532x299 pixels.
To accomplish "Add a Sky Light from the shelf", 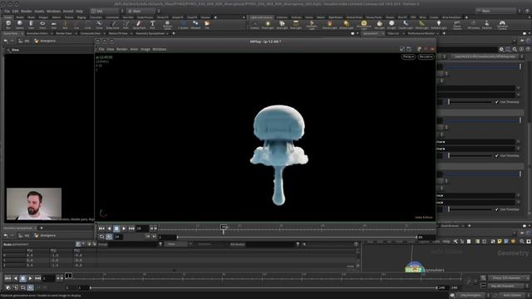I will click(x=379, y=24).
